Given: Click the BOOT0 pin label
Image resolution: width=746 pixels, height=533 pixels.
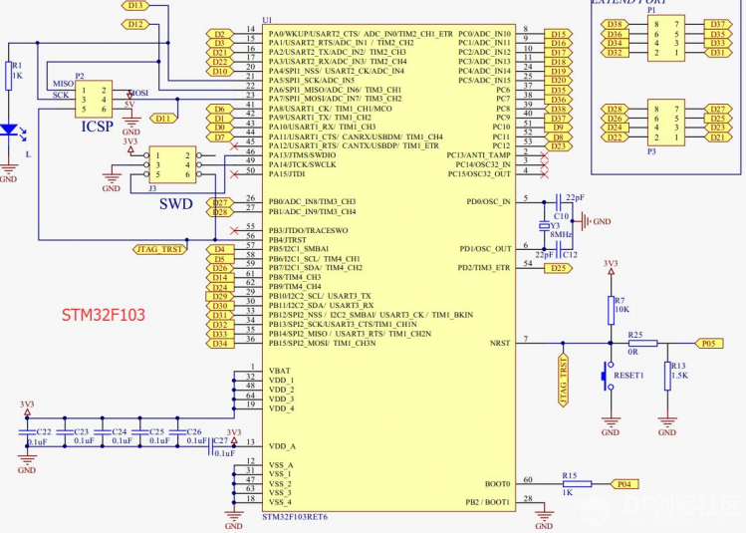Looking at the screenshot, I should (x=497, y=484).
